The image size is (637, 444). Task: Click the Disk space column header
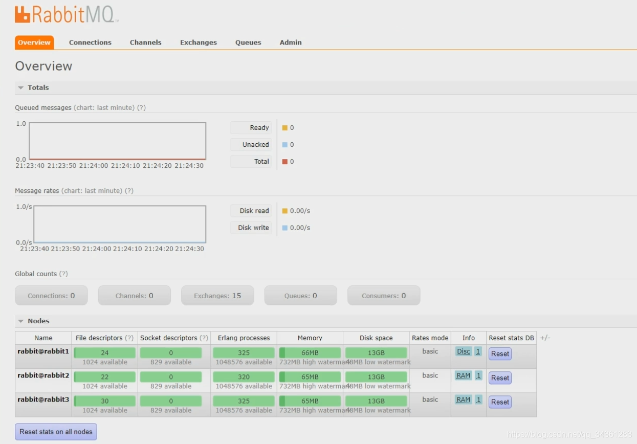pyautogui.click(x=376, y=338)
